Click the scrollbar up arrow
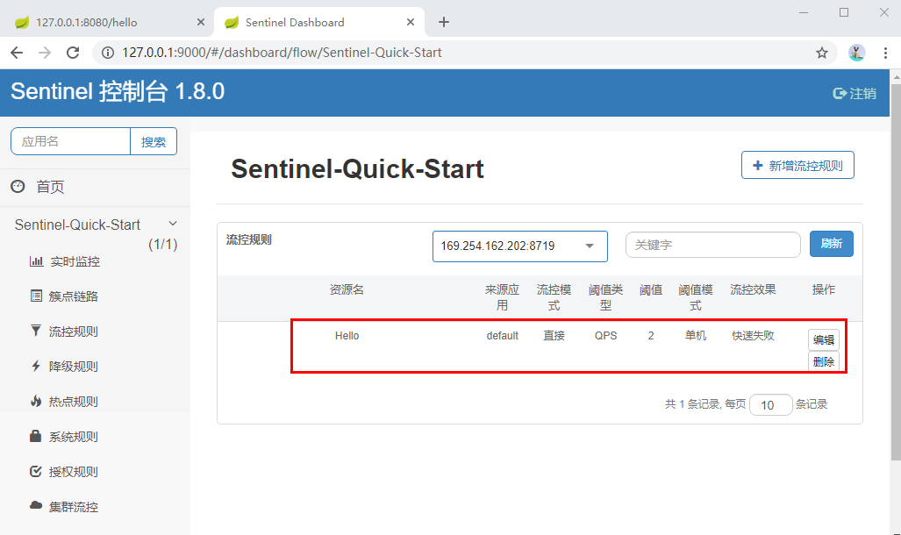 pyautogui.click(x=896, y=76)
